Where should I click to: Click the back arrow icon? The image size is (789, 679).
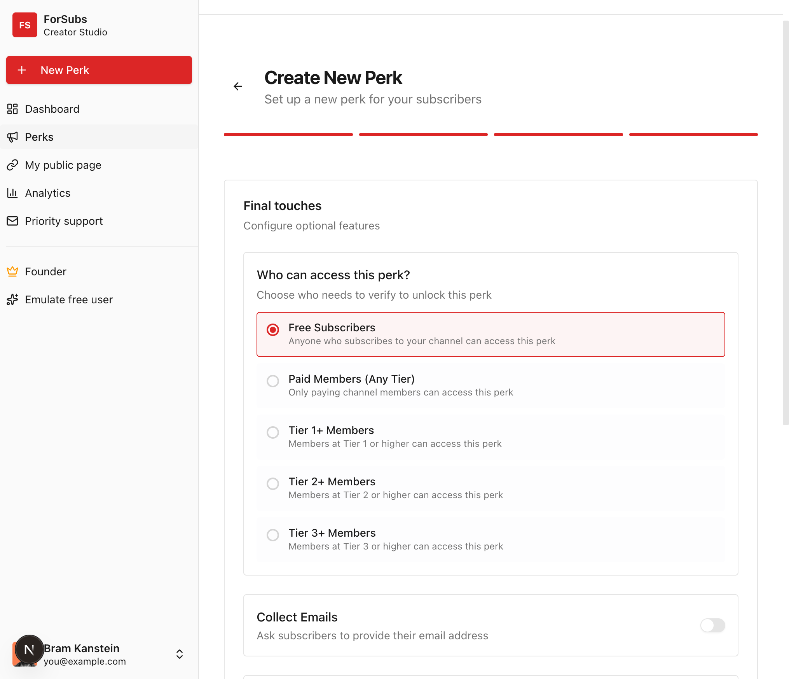tap(238, 86)
